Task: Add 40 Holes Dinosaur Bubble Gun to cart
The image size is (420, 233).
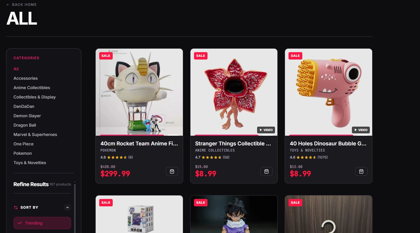Action: click(361, 171)
